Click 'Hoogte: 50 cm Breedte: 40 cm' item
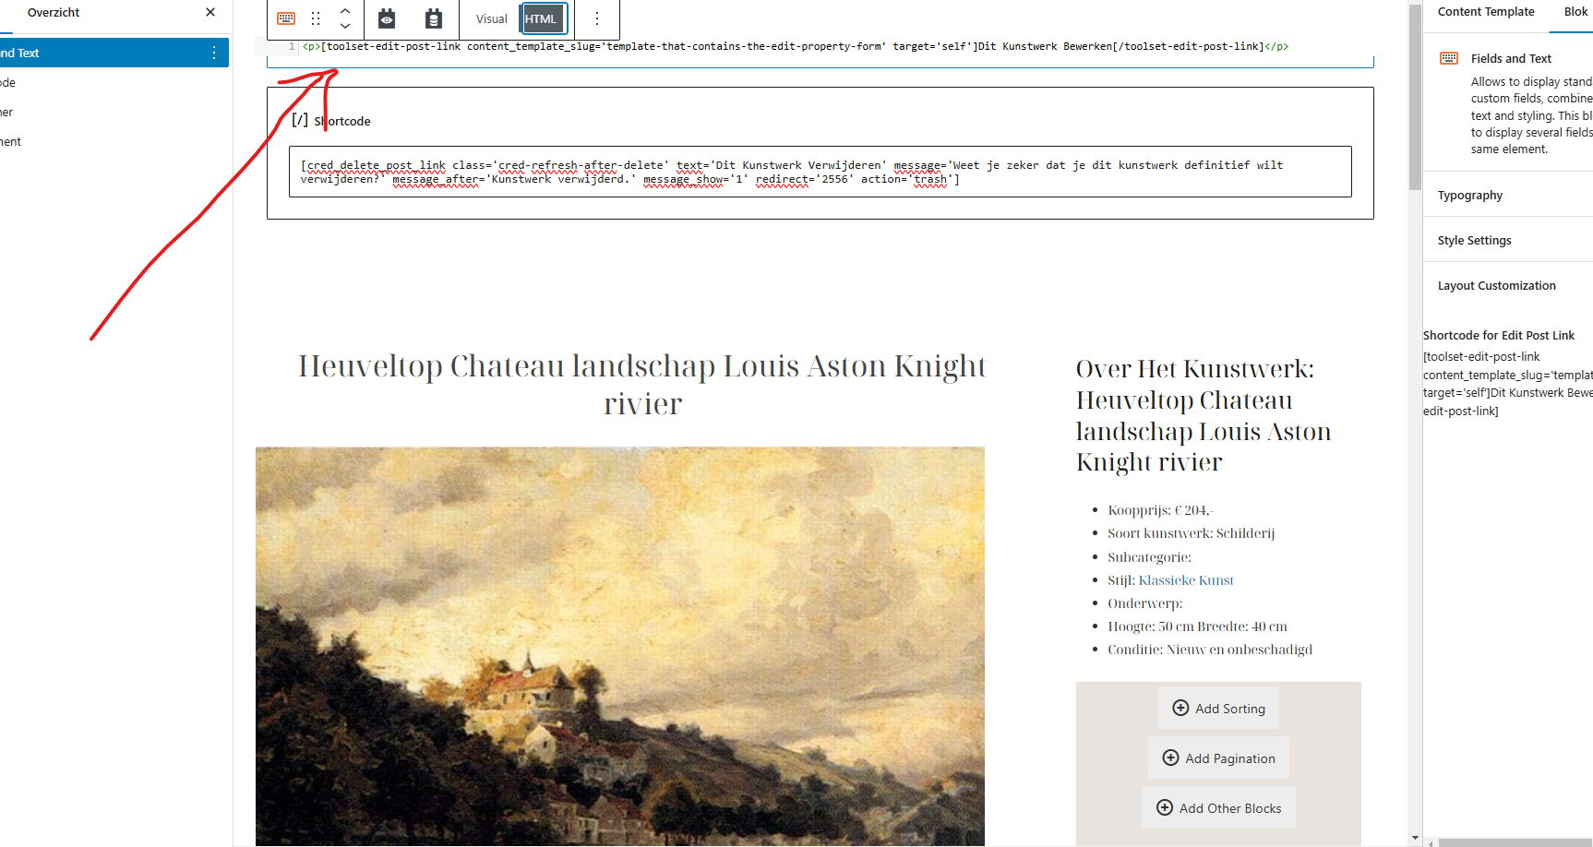Image resolution: width=1593 pixels, height=847 pixels. 1197,626
